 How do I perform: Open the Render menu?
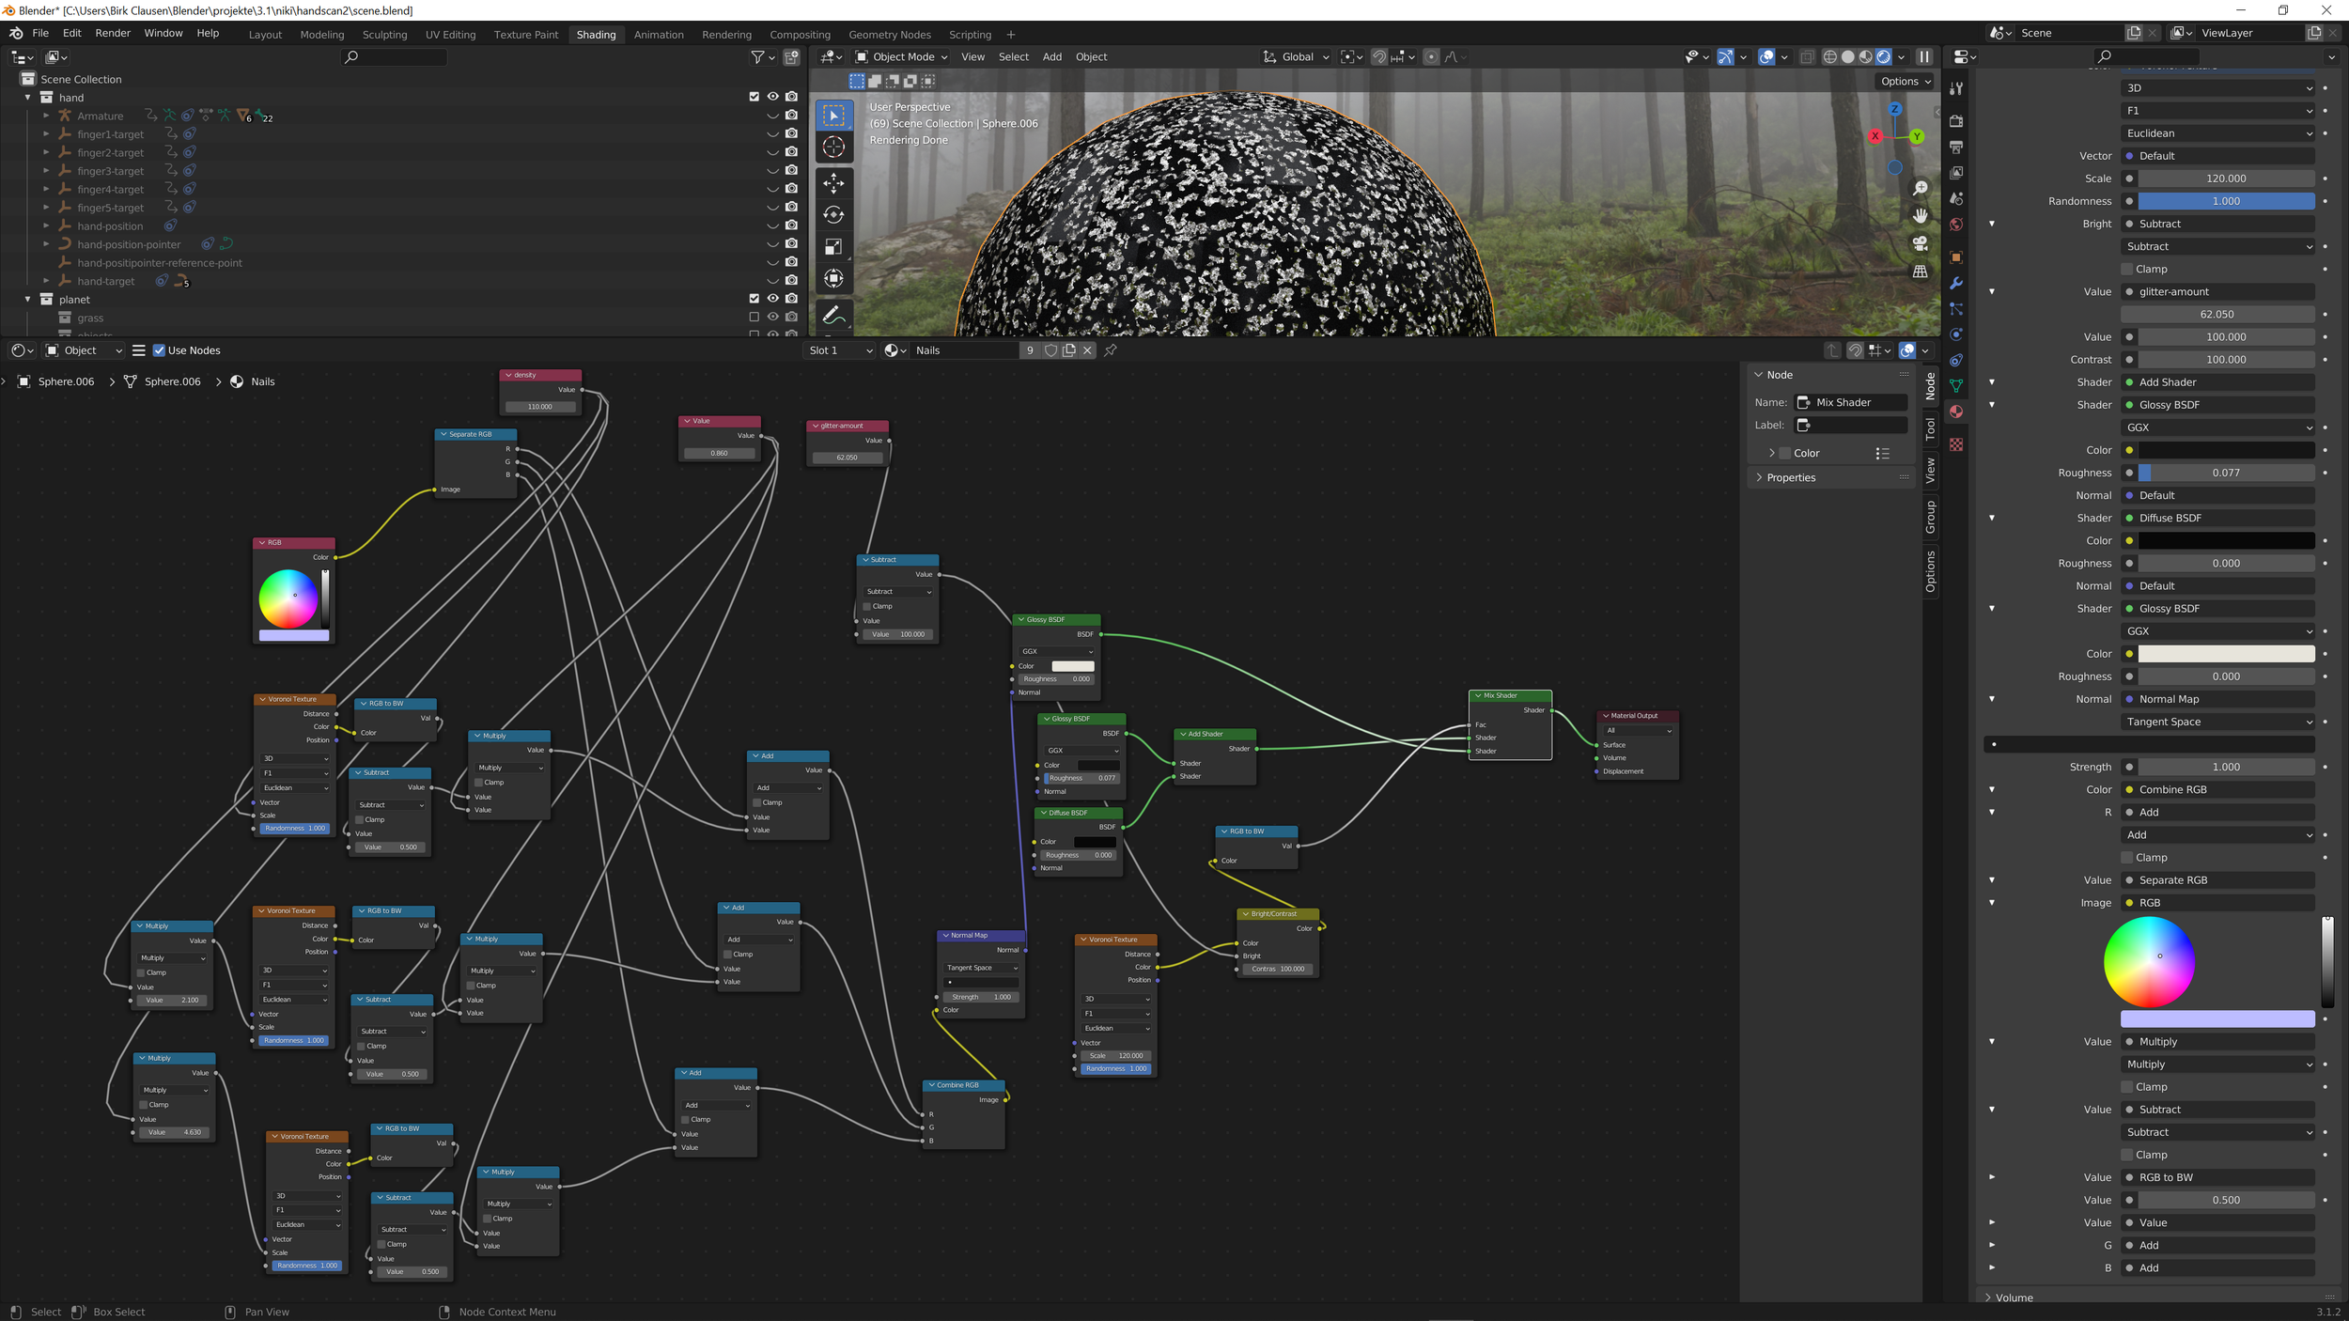(x=113, y=33)
